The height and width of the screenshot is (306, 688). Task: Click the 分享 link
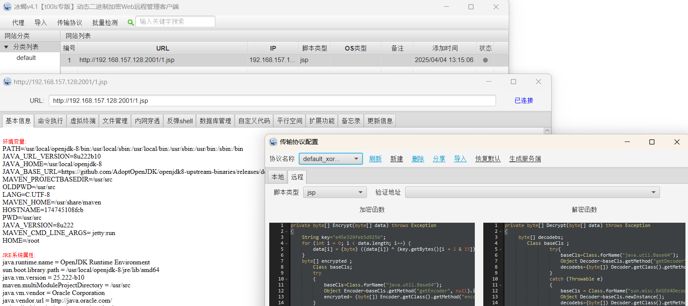[439, 159]
